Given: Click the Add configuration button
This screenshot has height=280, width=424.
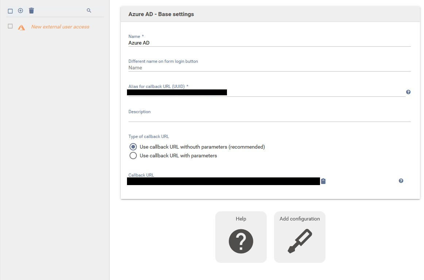Looking at the screenshot, I should 299,237.
